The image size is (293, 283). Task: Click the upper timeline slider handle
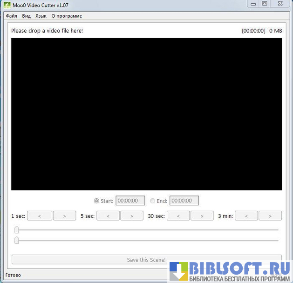[17, 229]
